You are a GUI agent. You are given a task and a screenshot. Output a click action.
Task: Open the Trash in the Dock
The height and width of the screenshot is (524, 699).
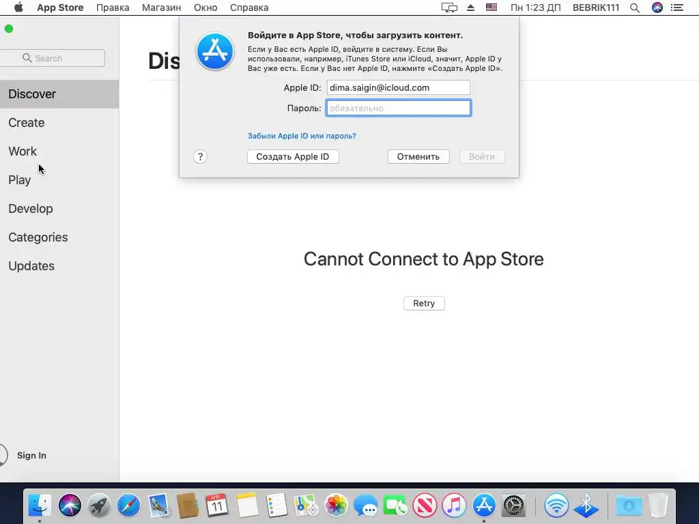pyautogui.click(x=659, y=506)
